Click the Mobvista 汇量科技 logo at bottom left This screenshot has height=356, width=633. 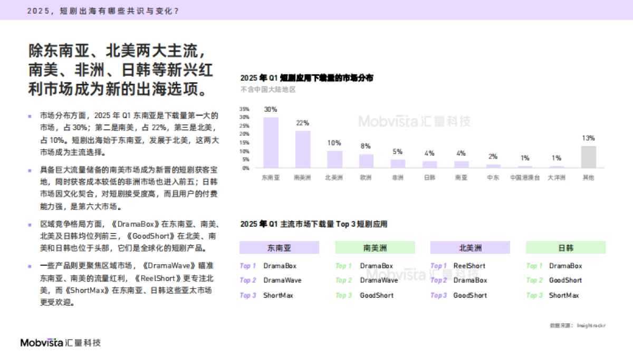(60, 342)
